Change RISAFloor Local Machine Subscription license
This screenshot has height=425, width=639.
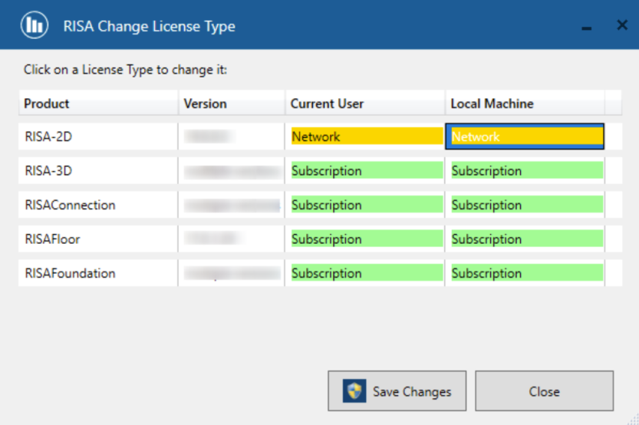tap(527, 239)
